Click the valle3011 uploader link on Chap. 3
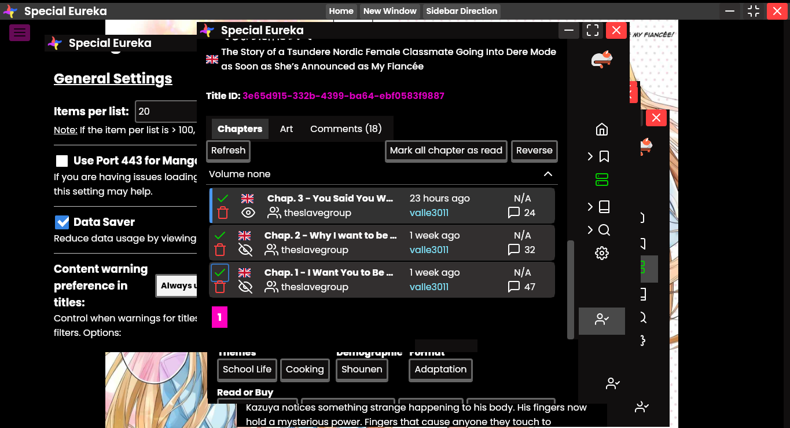Screen dimensions: 790x428 click(429, 213)
